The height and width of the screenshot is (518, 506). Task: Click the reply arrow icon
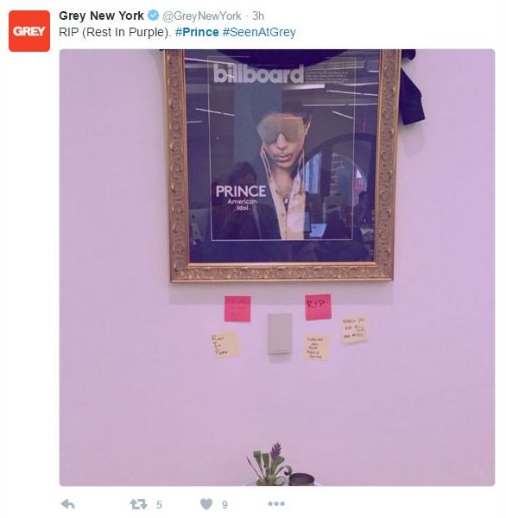(68, 504)
